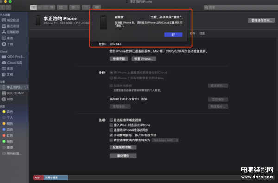This screenshot has height=183, width=278.
Task: Switch to column view in the toolbar
Action: (x=46, y=7)
